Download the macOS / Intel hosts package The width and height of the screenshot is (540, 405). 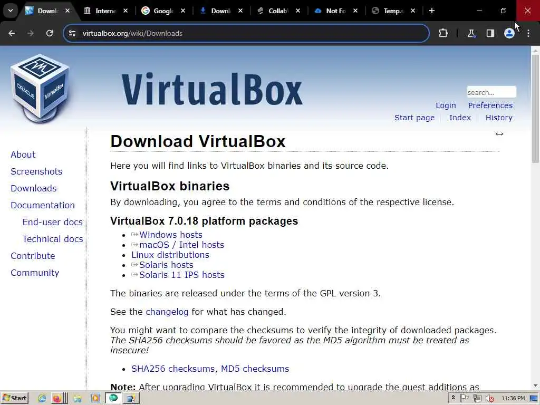point(181,245)
